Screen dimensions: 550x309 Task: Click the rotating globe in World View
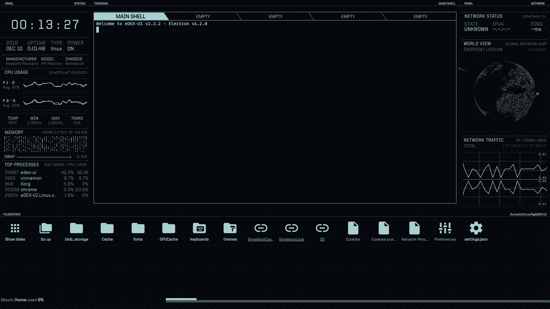pos(505,91)
